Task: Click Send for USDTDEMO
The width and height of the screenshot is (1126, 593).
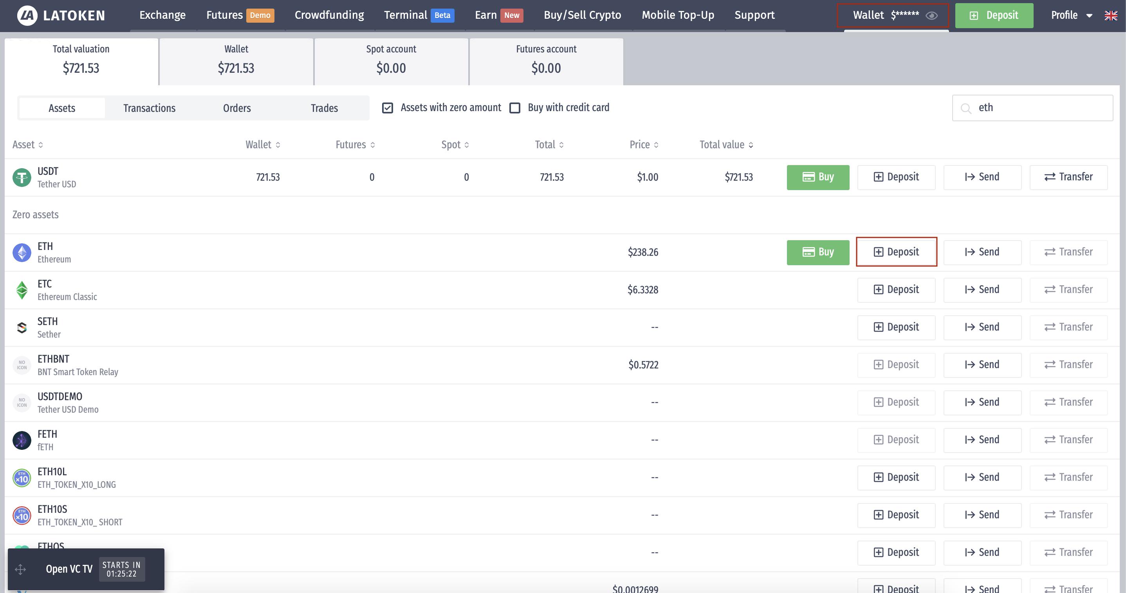Action: pyautogui.click(x=982, y=403)
